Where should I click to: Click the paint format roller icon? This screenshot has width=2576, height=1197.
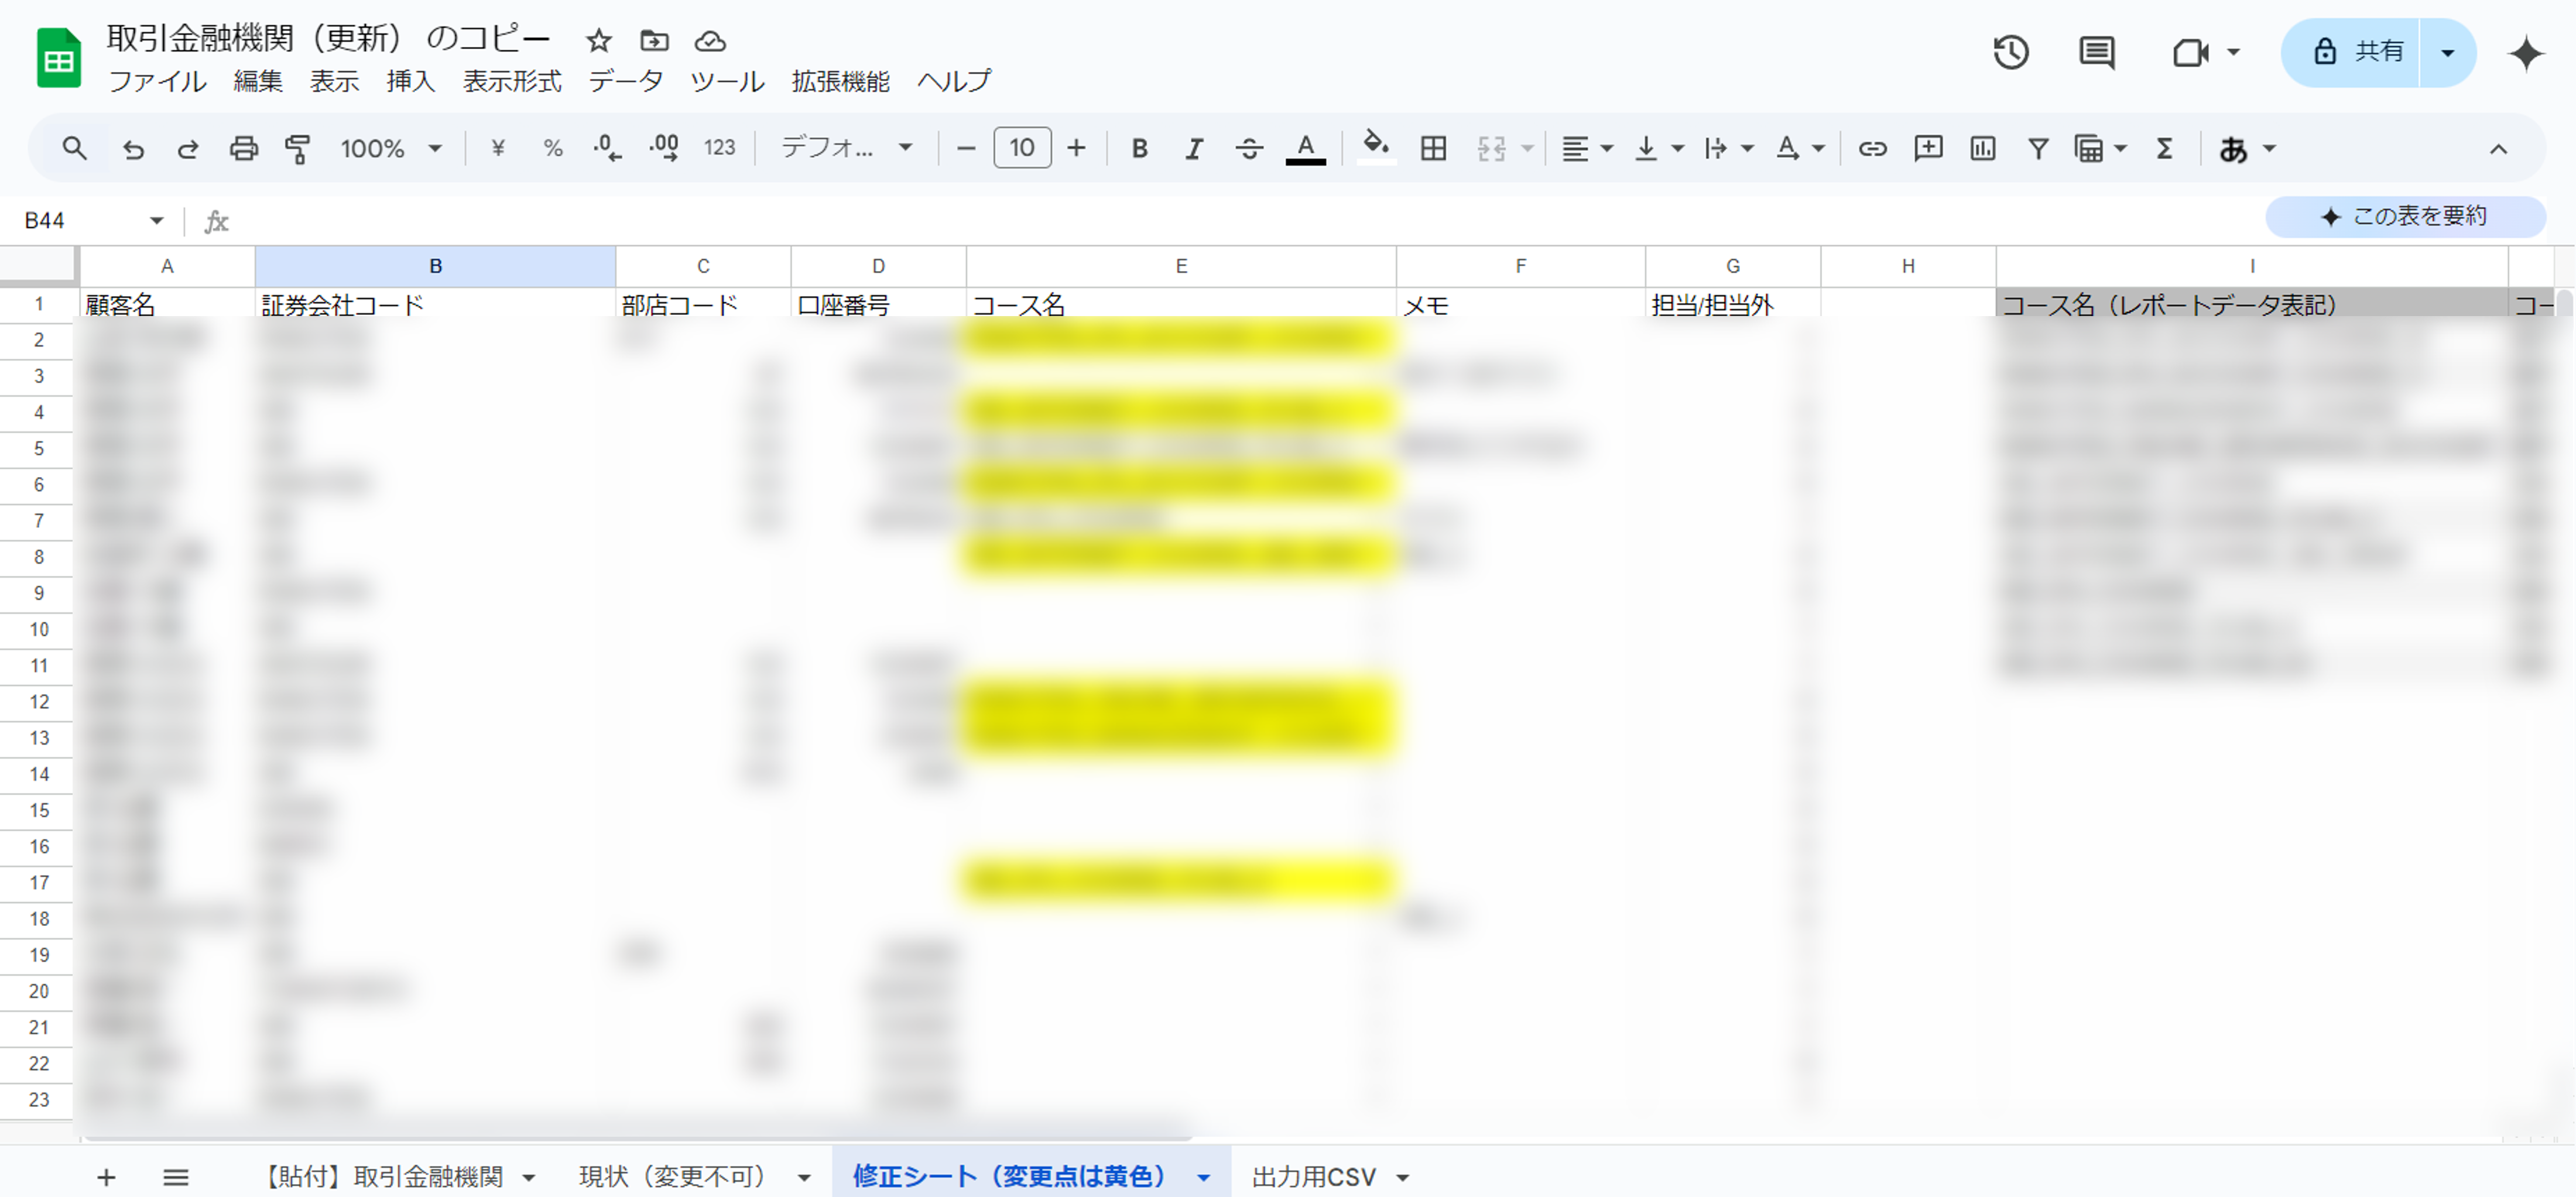pos(297,149)
